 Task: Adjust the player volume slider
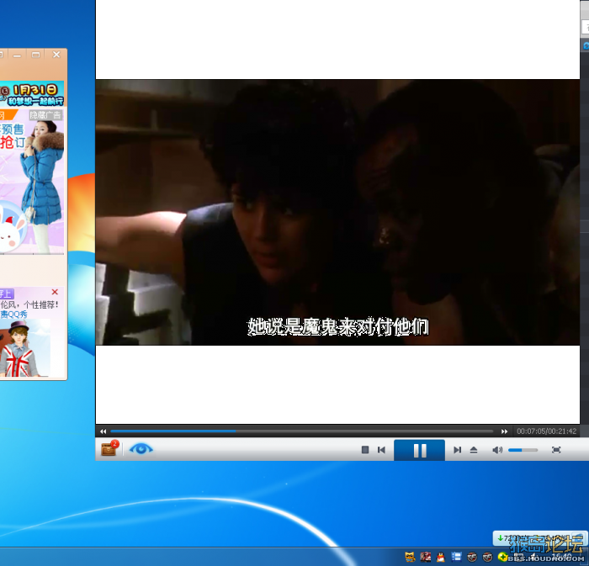[x=523, y=450]
